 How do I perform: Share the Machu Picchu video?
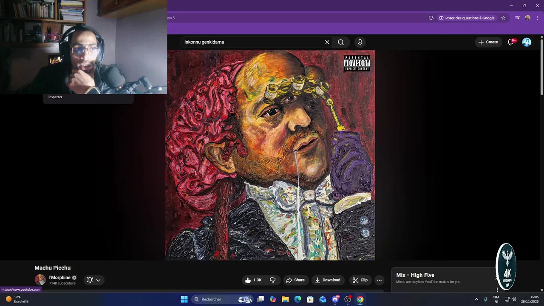click(295, 280)
